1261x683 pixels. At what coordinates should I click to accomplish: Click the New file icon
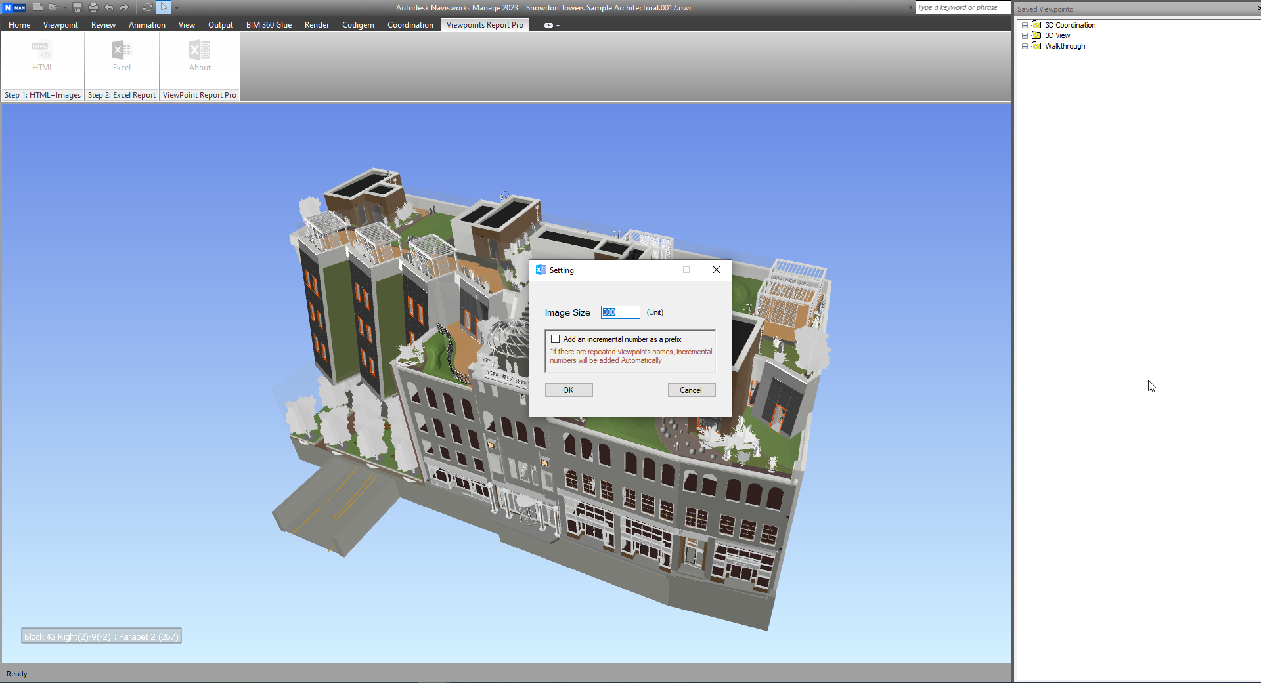pos(38,7)
